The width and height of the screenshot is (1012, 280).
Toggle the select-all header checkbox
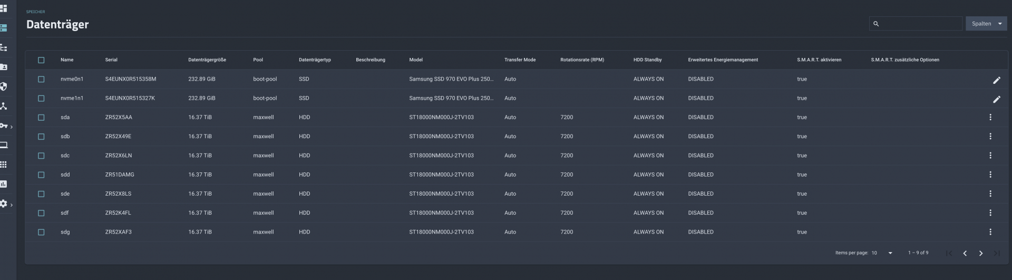point(41,60)
